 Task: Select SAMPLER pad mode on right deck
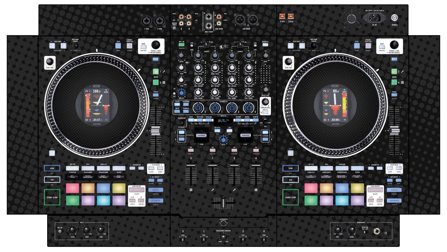(x=342, y=168)
